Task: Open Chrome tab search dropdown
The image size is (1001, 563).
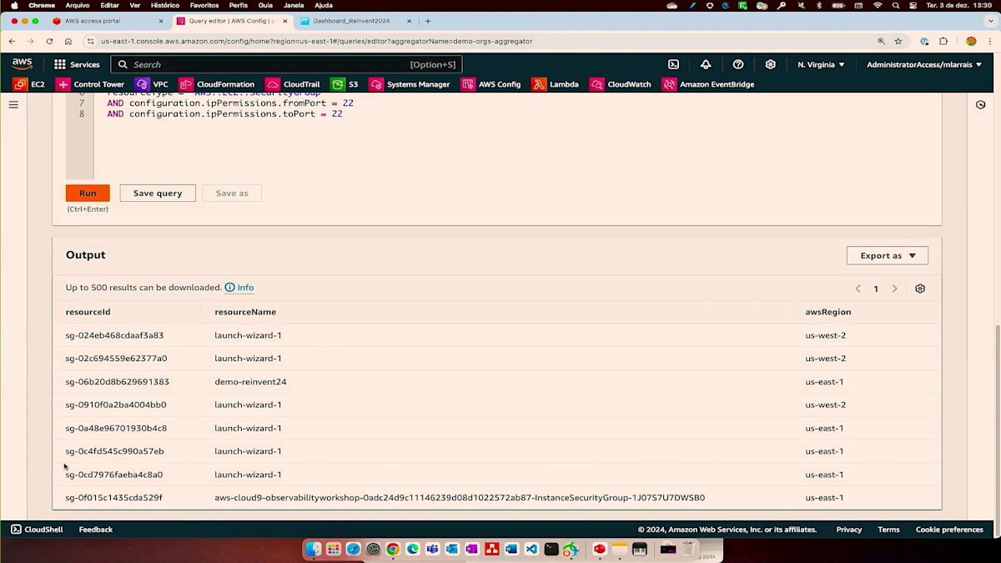Action: click(991, 21)
